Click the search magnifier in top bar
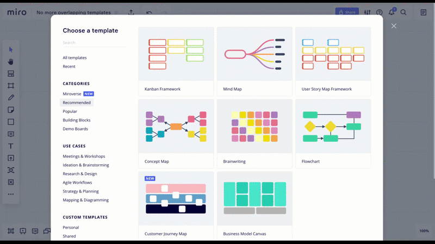 pyautogui.click(x=403, y=12)
